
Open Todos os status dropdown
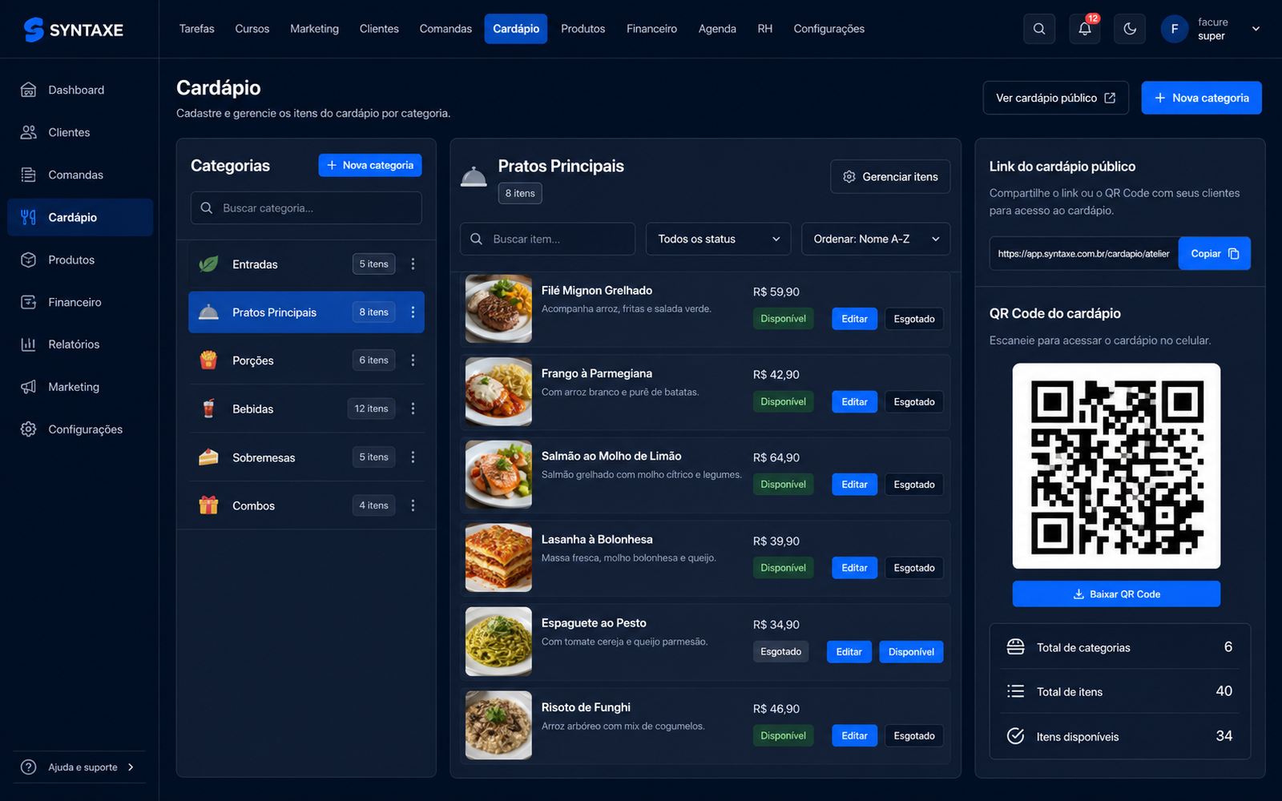point(718,239)
